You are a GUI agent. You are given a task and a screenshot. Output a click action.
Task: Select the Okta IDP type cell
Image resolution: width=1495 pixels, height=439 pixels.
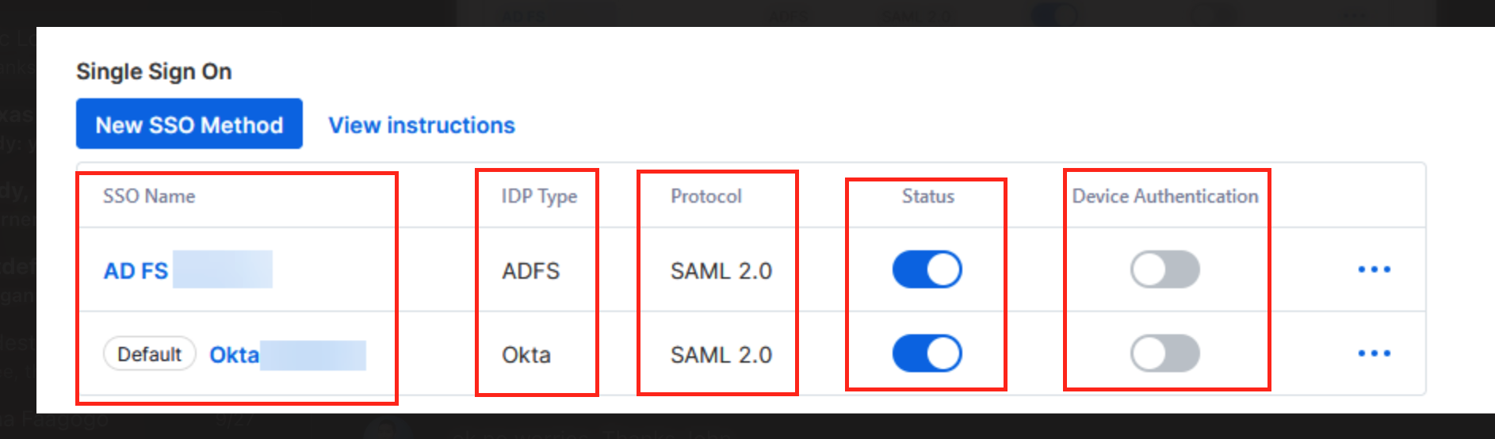point(526,355)
